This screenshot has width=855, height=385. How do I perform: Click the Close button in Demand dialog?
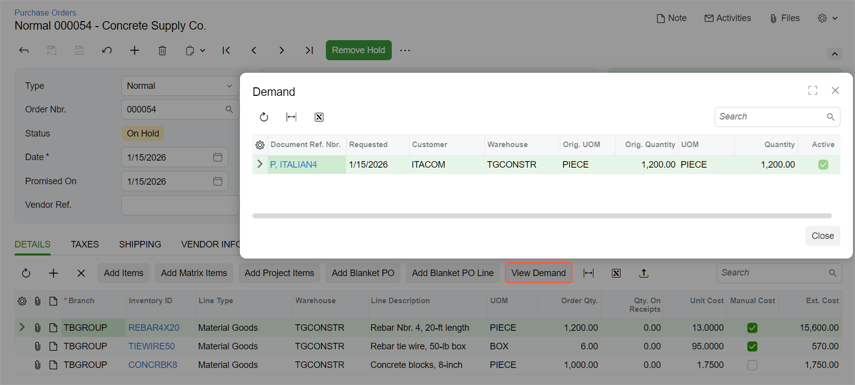coord(823,236)
